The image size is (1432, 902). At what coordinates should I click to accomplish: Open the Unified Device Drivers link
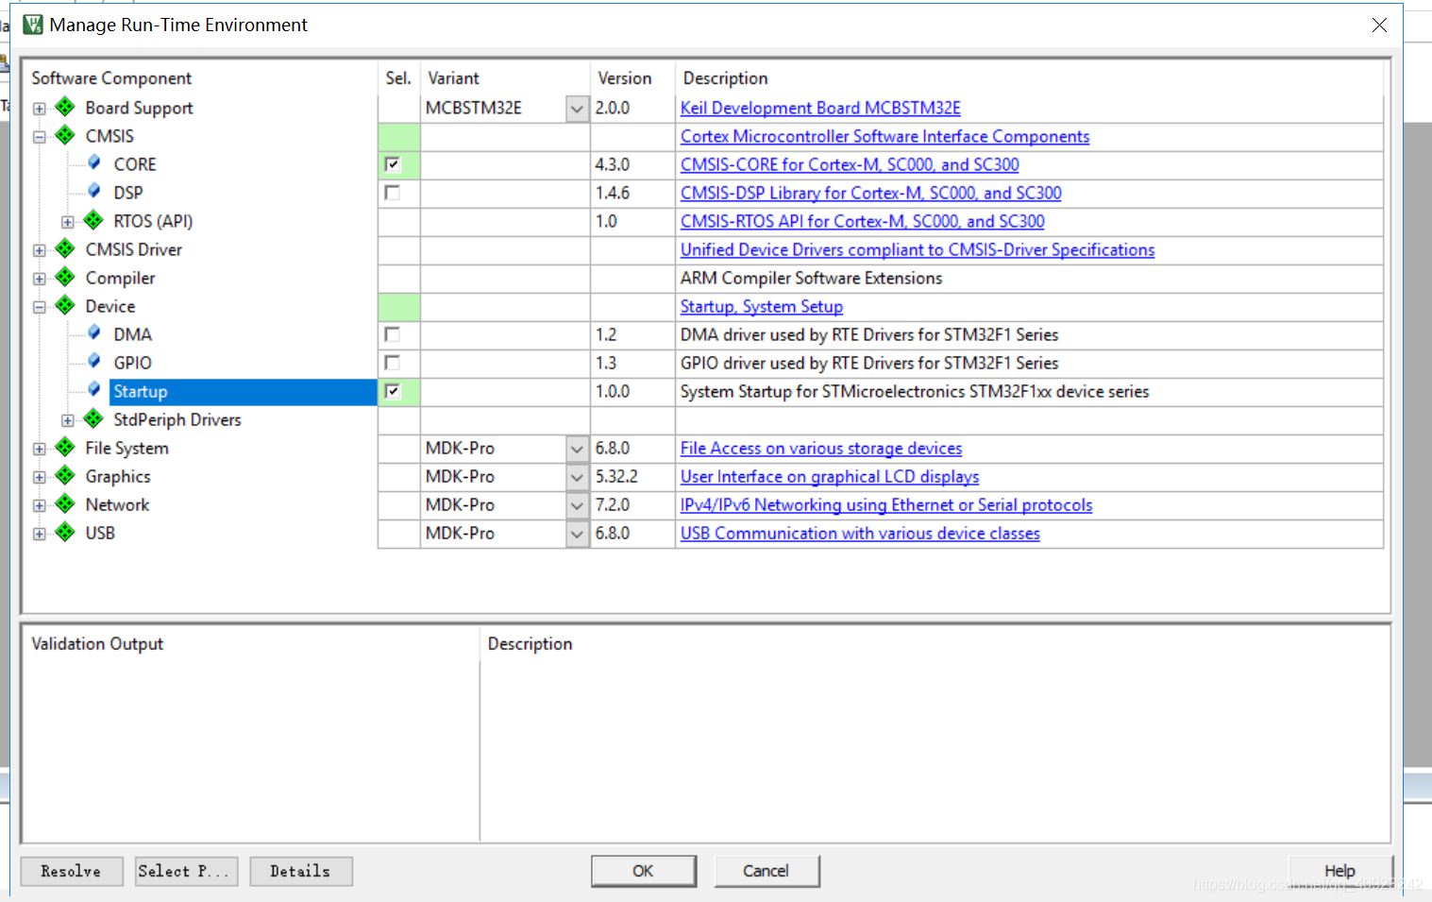point(918,249)
